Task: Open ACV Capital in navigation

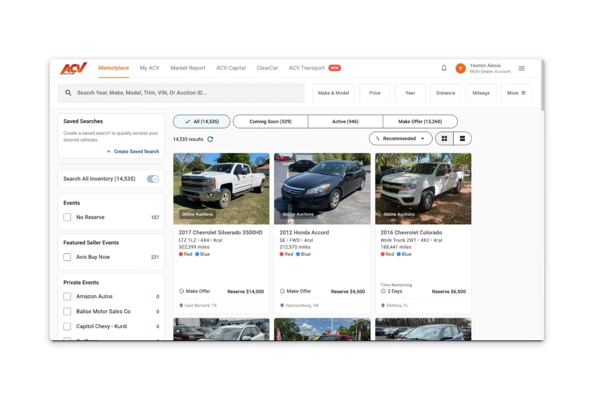Action: [x=231, y=68]
